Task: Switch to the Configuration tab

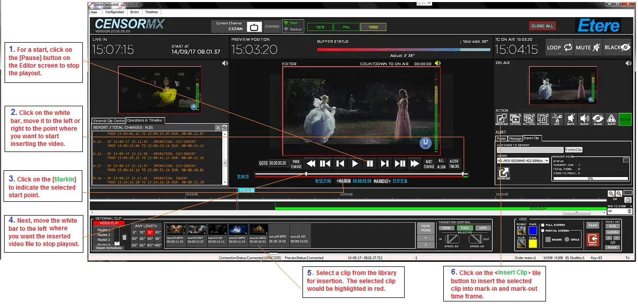Action: tap(114, 12)
